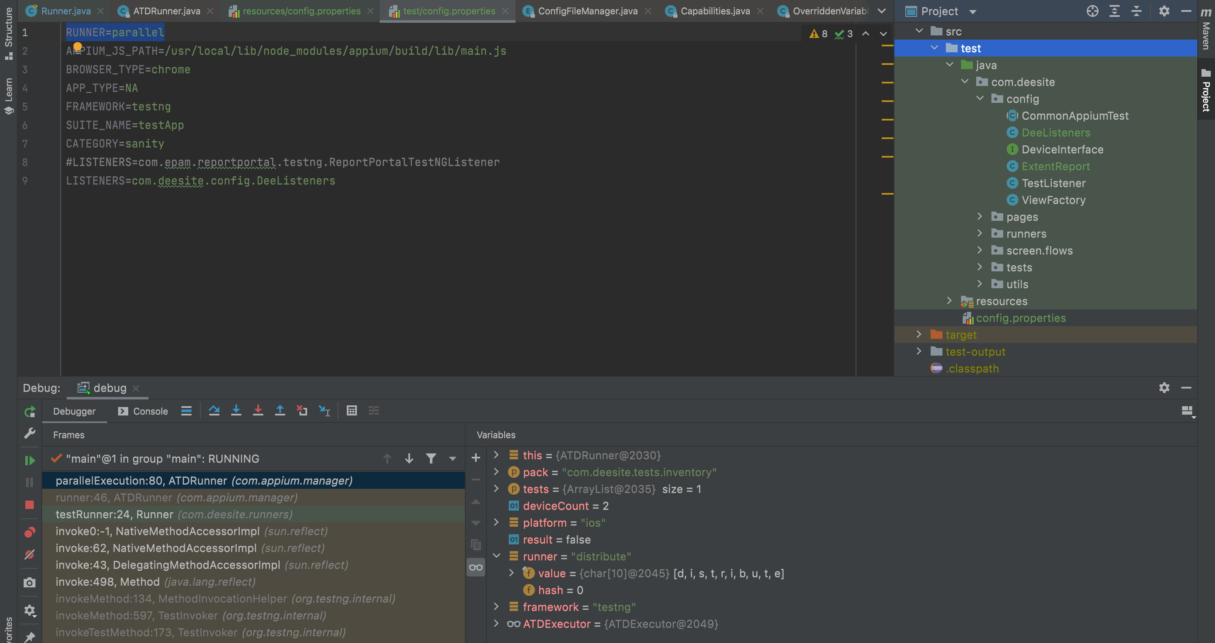Select the testRunner:24, Runner stack frame

point(173,514)
